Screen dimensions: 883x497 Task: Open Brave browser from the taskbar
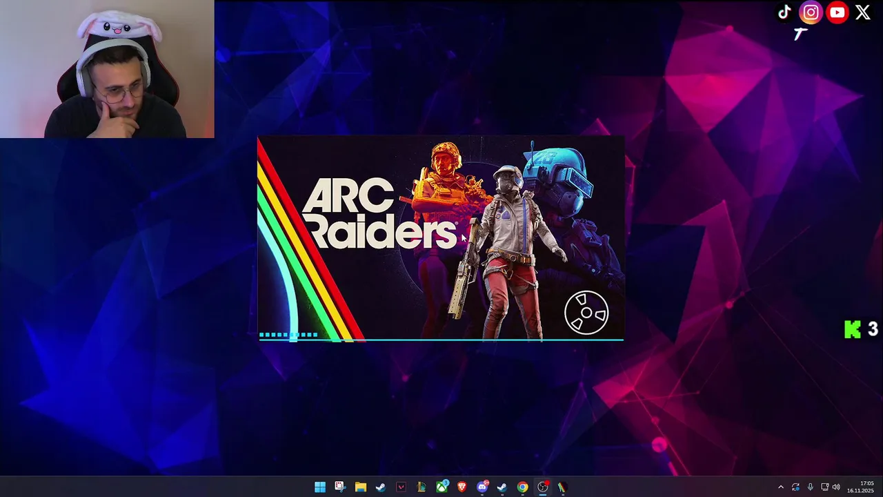pos(462,487)
